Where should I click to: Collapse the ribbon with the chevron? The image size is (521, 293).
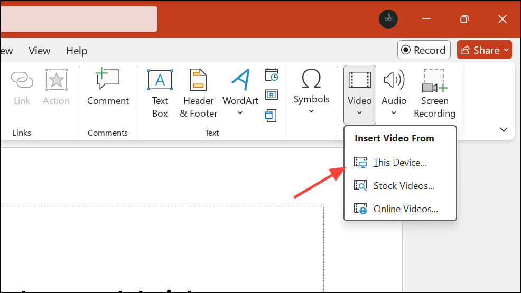tap(503, 129)
